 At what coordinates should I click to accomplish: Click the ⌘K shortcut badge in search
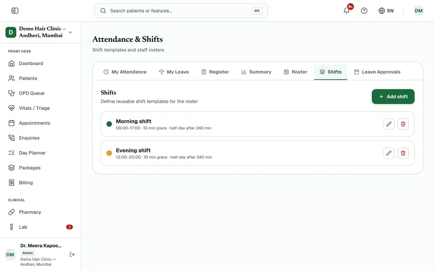click(257, 11)
